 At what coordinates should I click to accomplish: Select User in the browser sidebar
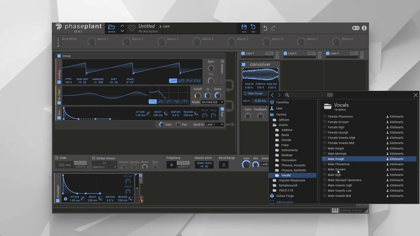tap(279, 108)
